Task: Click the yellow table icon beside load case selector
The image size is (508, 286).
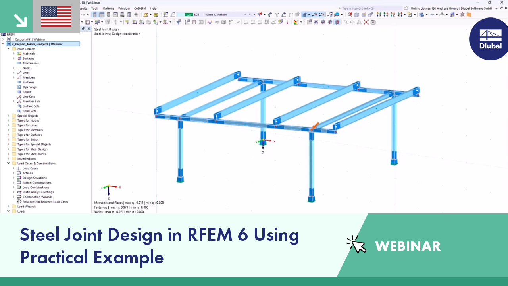Action: tap(156, 15)
